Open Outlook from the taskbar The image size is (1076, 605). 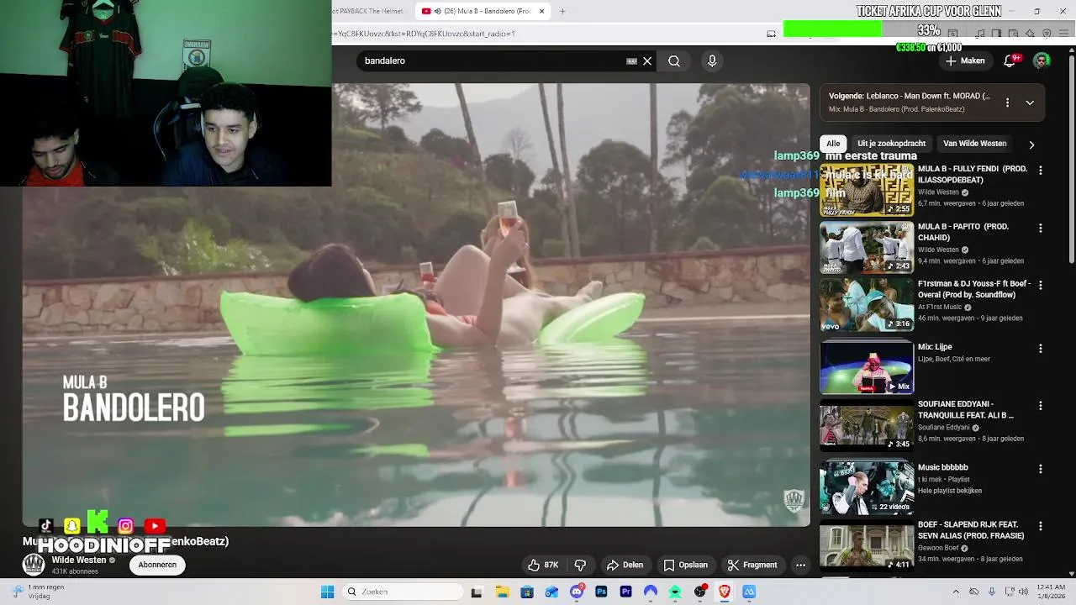551,592
